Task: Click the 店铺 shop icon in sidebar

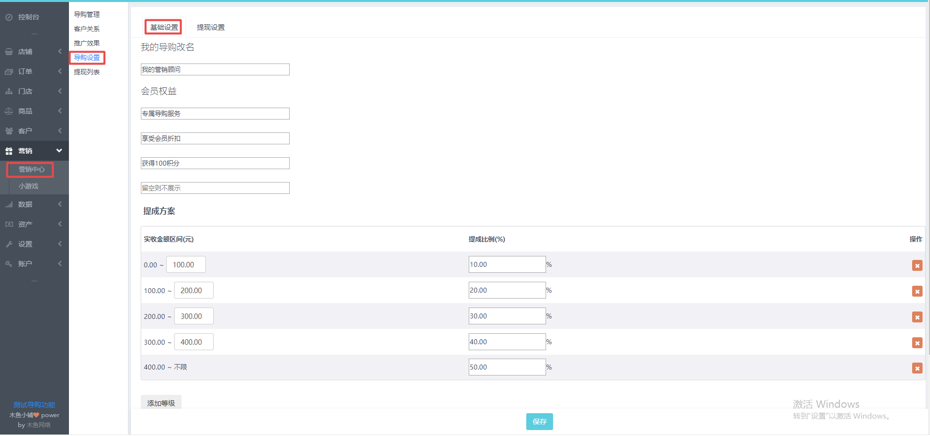Action: [9, 52]
